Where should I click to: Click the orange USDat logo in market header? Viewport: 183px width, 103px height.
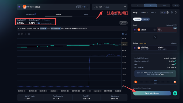(x=25, y=7)
